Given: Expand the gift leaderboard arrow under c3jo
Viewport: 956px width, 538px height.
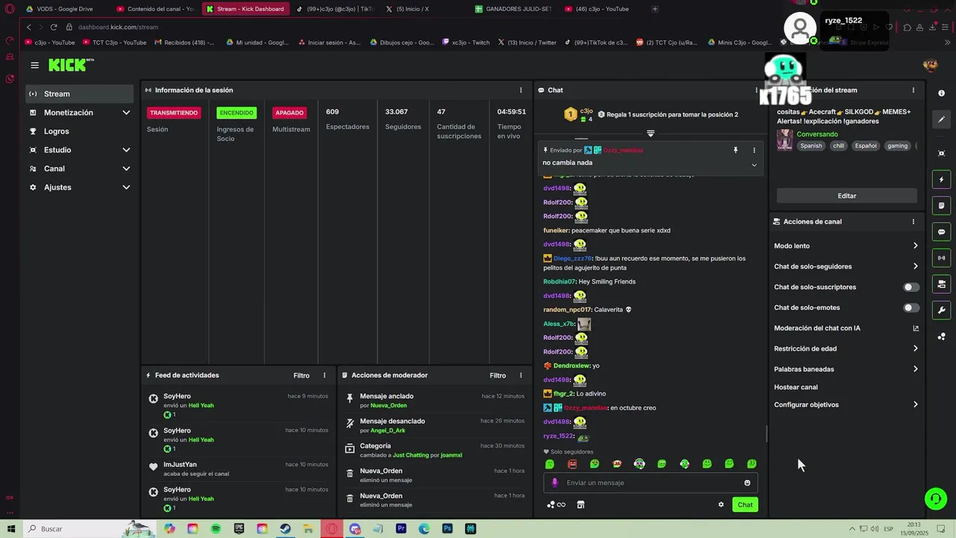Looking at the screenshot, I should coord(651,133).
